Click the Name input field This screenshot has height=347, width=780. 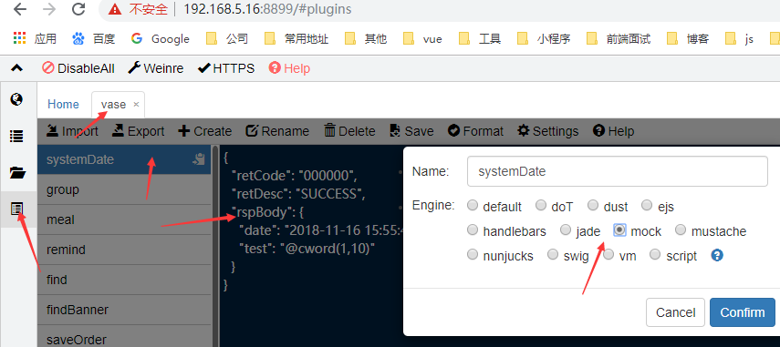[618, 171]
